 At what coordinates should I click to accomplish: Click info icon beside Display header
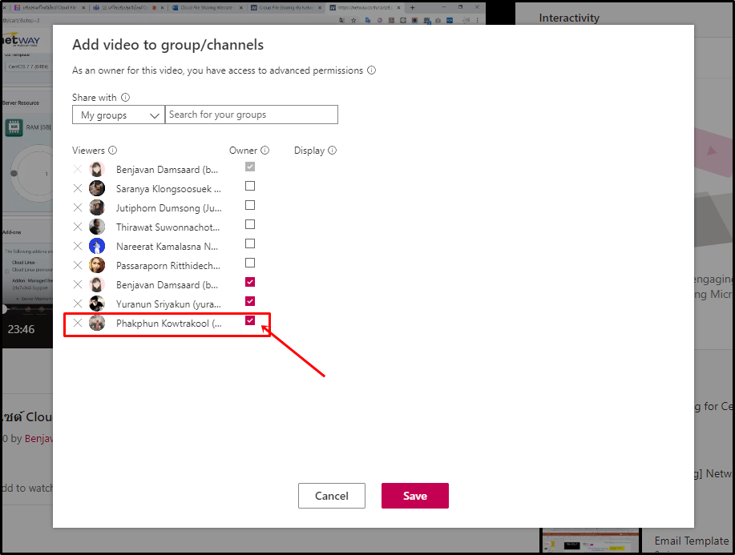tap(333, 151)
